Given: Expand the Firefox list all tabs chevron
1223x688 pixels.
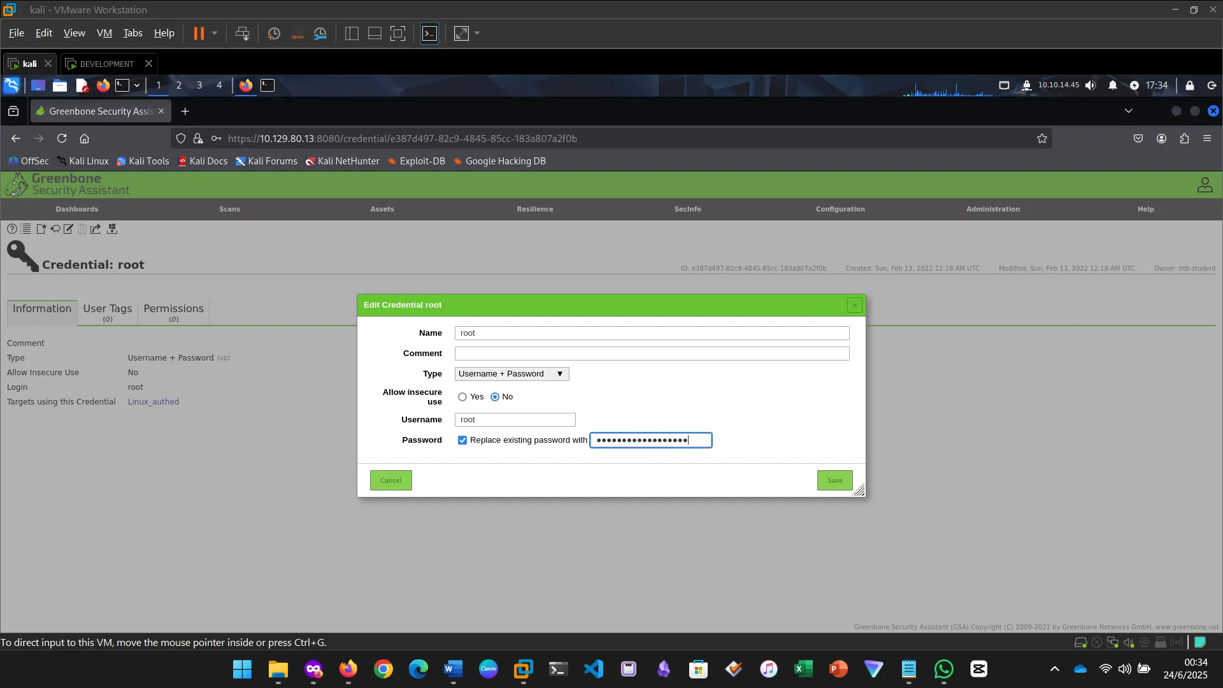Looking at the screenshot, I should click(1128, 111).
